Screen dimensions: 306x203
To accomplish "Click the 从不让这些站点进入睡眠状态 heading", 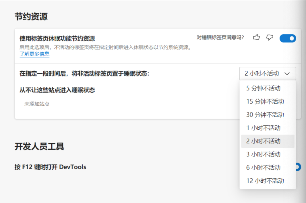I will [x=57, y=90].
